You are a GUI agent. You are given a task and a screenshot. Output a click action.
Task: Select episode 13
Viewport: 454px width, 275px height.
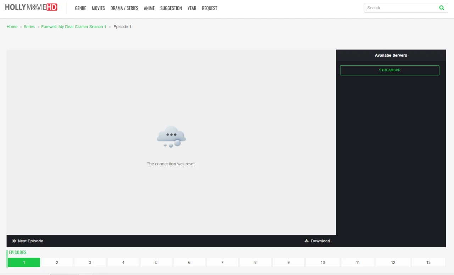coord(428,263)
